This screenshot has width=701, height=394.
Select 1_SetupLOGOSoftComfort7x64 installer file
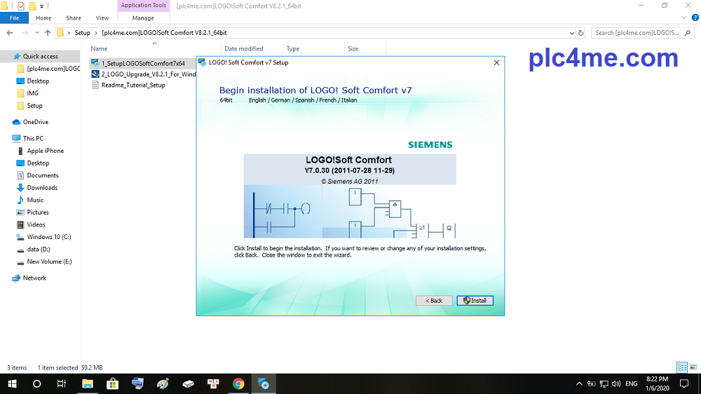tap(143, 63)
